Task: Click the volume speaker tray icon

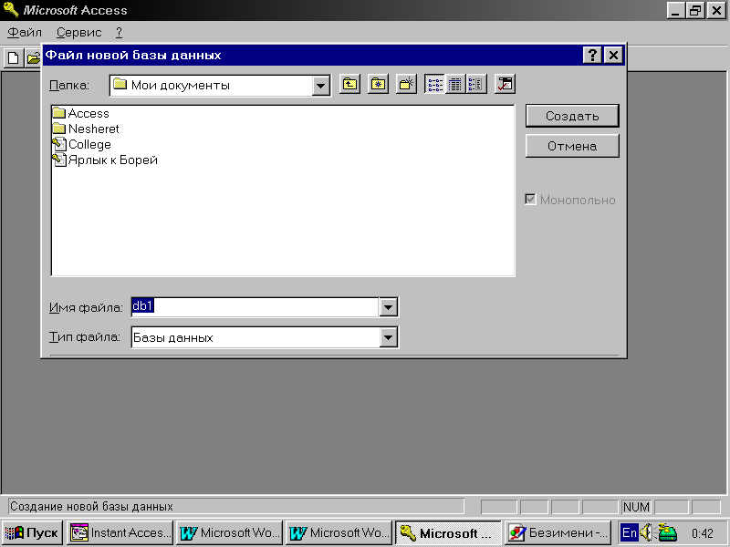Action: pyautogui.click(x=646, y=532)
